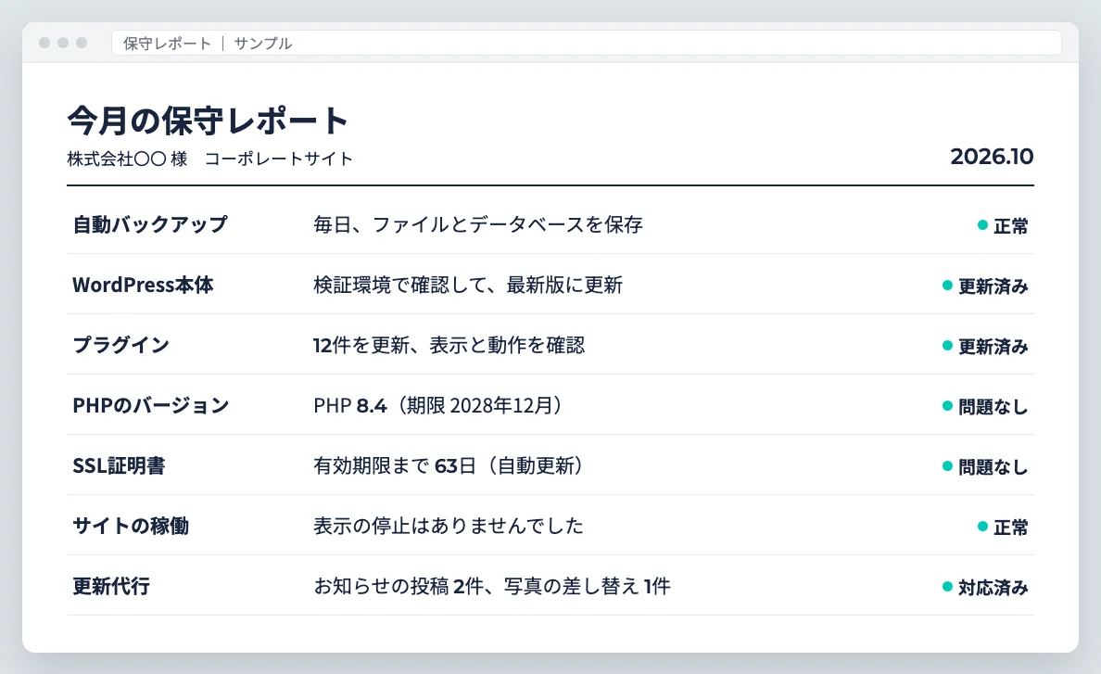Select the WordPress本体 row label
The image size is (1101, 674).
(144, 285)
